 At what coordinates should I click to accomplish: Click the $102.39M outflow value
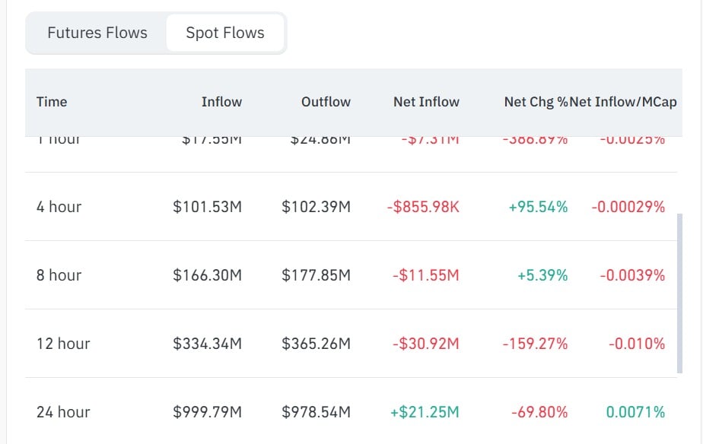[x=316, y=207]
